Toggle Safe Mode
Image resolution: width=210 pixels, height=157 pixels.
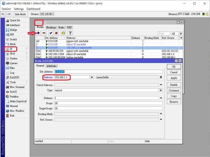coord(20,14)
